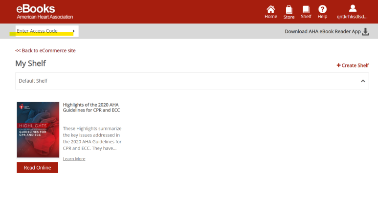
Task: Open the Home icon in header
Action: tap(271, 9)
